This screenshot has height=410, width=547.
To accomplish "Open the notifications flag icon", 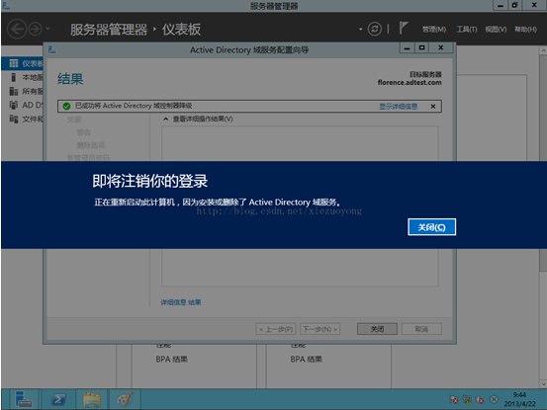I will tap(404, 28).
